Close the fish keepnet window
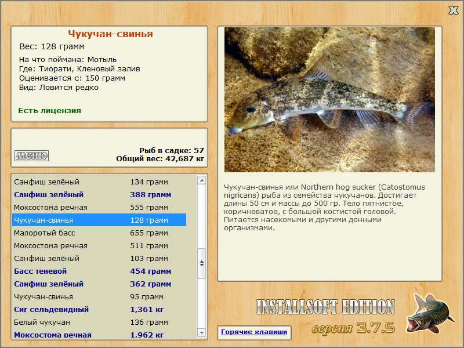The width and height of the screenshot is (464, 348). tap(453, 10)
